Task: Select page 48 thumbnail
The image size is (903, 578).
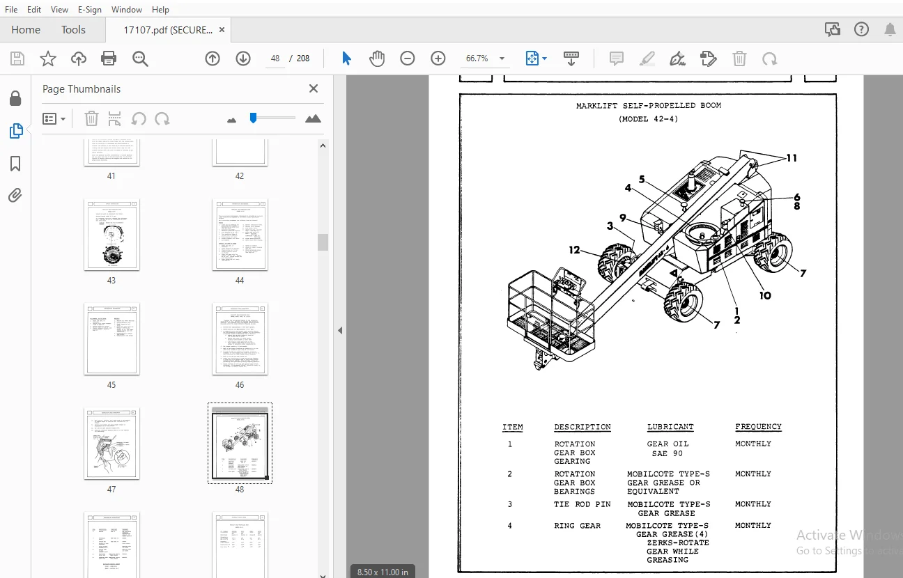Action: 240,444
